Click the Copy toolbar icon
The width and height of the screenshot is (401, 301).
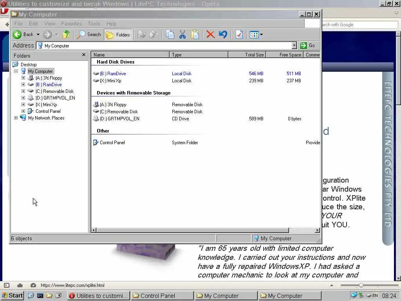pos(170,34)
